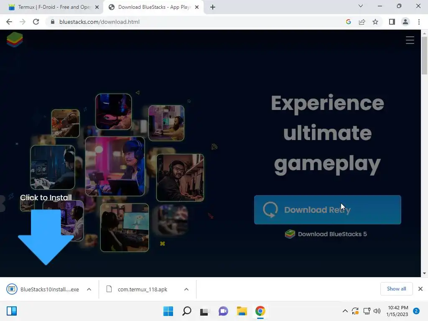Image resolution: width=428 pixels, height=321 pixels.
Task: Open the Chat app on taskbar
Action: (x=223, y=311)
